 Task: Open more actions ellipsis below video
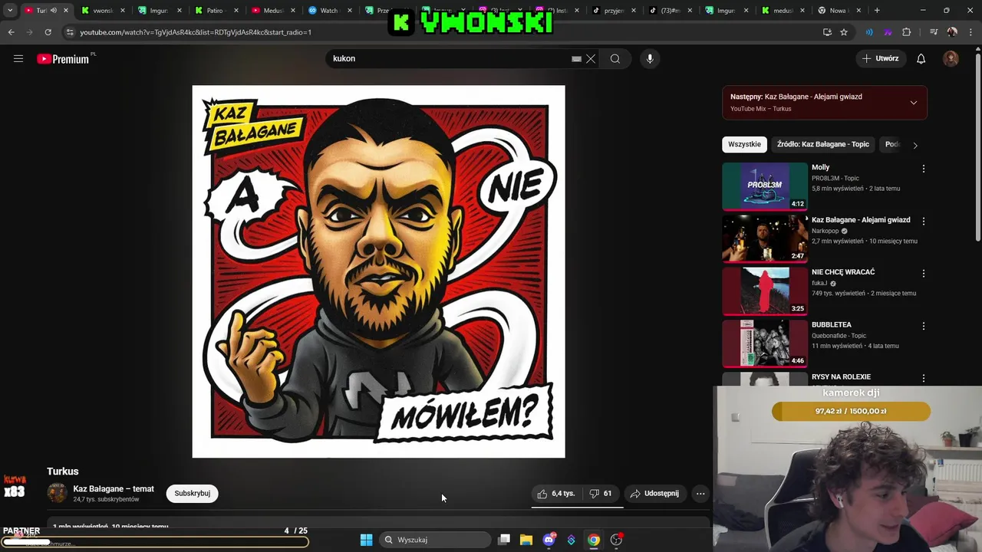tap(700, 494)
